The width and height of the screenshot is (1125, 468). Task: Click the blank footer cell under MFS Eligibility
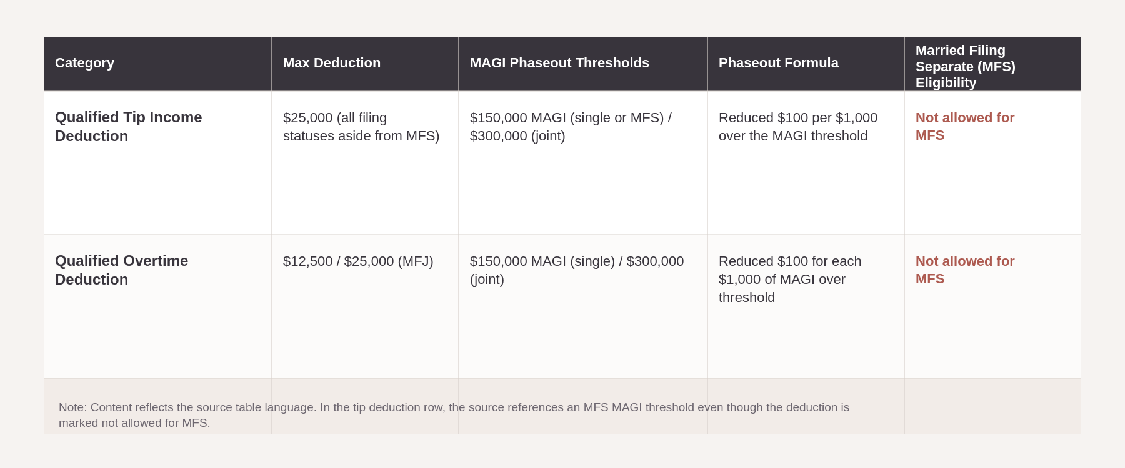pyautogui.click(x=992, y=406)
